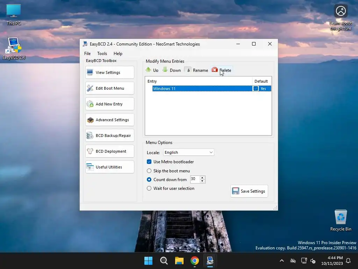Open the clock and date panel
Viewport: 358px width, 269px height.
point(332,261)
